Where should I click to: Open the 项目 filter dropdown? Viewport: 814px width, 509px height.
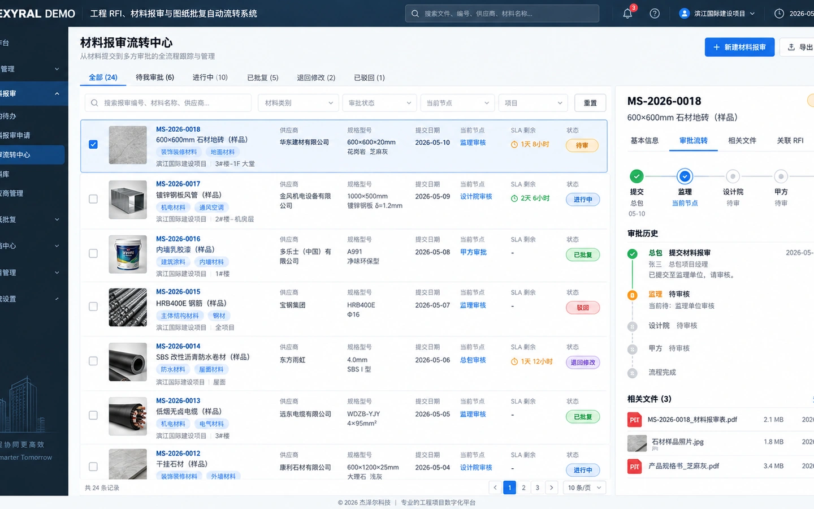point(533,103)
